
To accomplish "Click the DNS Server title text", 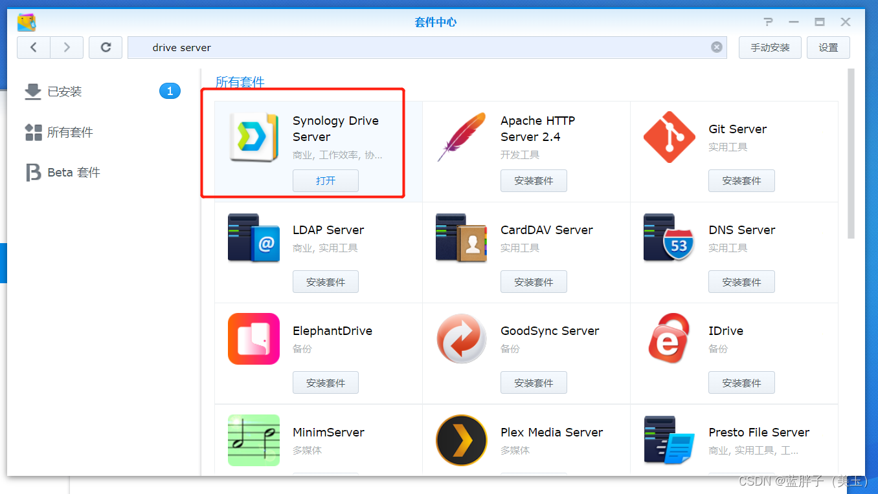I will coord(741,230).
